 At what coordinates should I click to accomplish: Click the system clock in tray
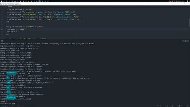[x=184, y=1]
